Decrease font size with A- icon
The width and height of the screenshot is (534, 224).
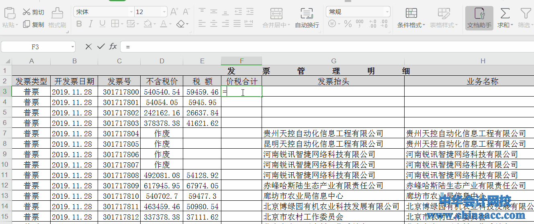[x=186, y=12]
